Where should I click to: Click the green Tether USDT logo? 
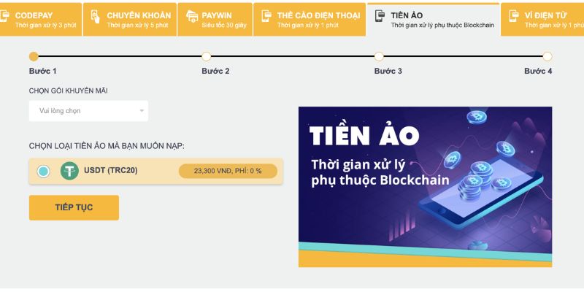point(70,171)
